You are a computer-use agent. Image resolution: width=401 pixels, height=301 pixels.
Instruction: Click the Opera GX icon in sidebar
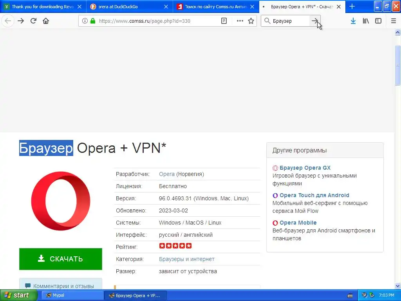[275, 168]
